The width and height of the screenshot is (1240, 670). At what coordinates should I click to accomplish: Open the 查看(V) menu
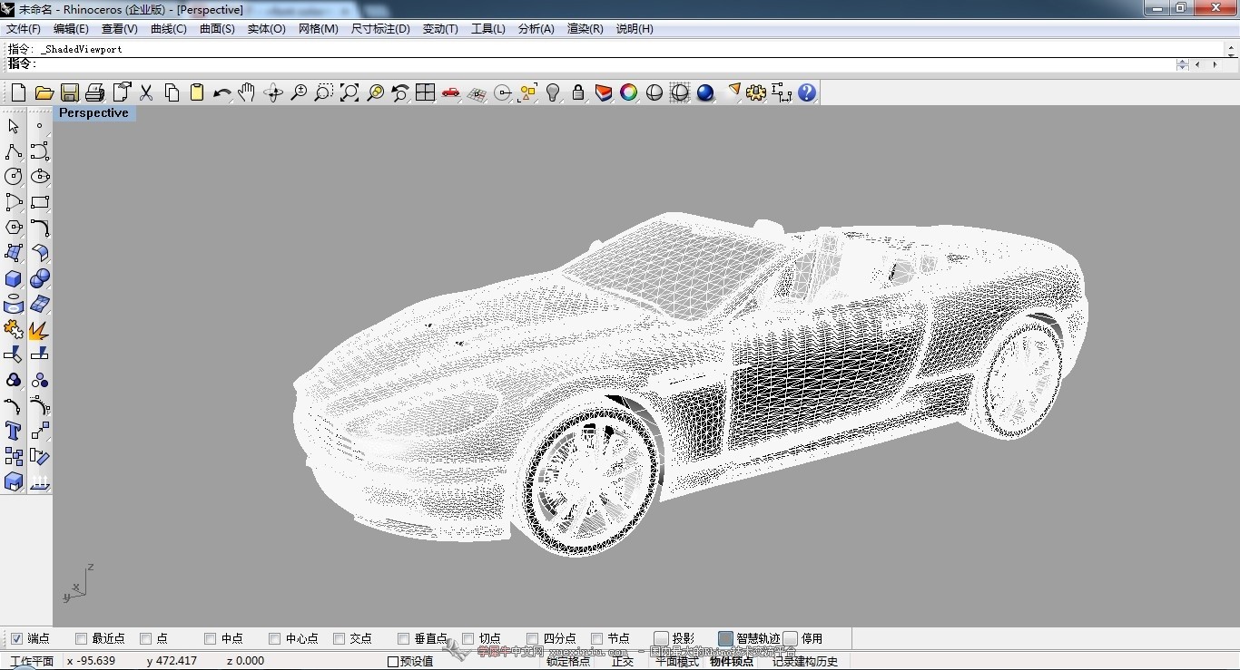(119, 29)
